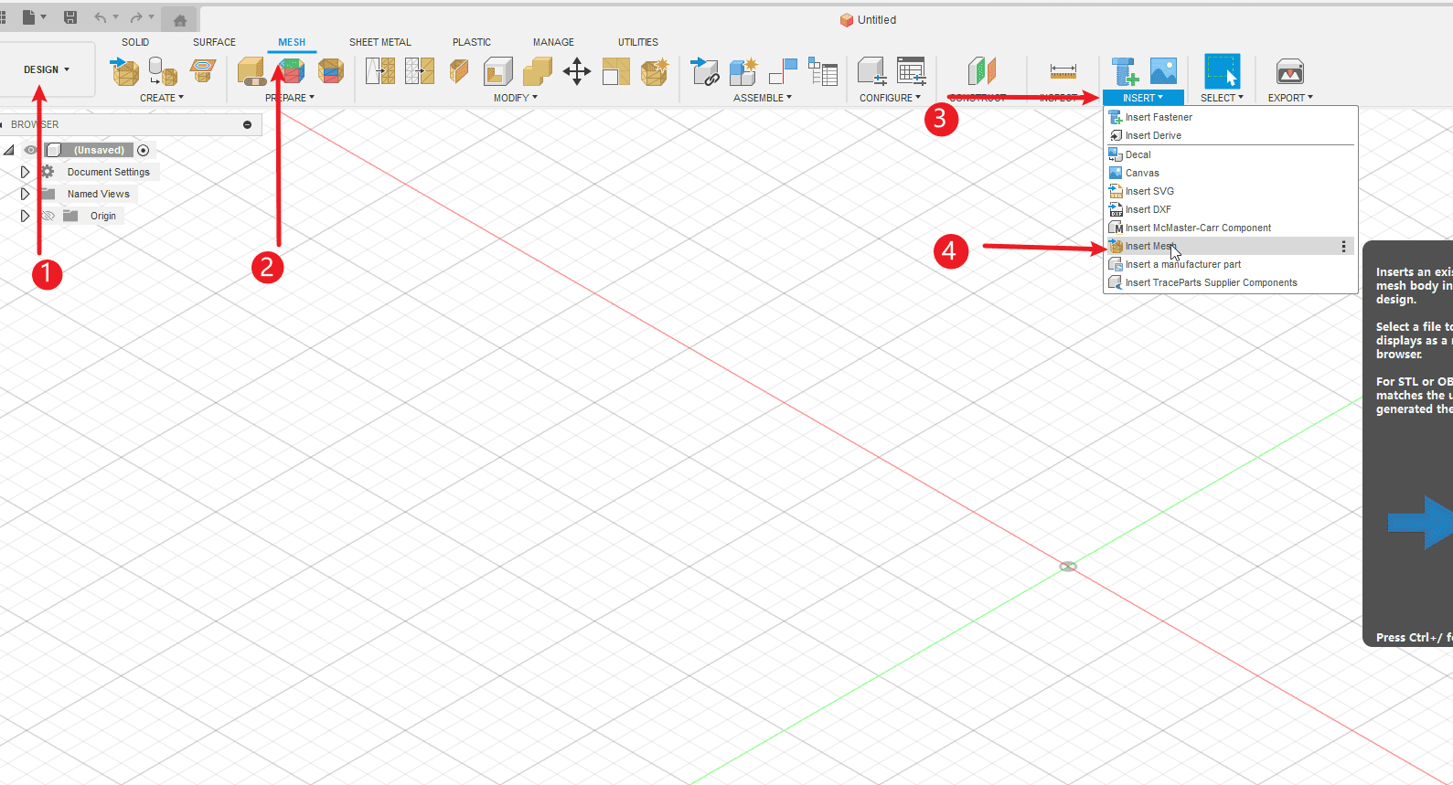Viewport: 1453px width, 785px height.
Task: Switch to the SHEET METAL tab
Action: tap(379, 42)
